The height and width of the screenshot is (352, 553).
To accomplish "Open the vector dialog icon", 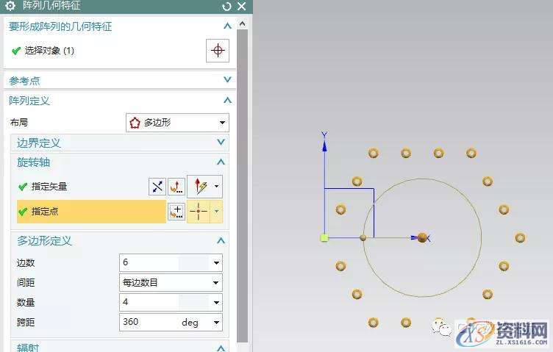I will 176,187.
